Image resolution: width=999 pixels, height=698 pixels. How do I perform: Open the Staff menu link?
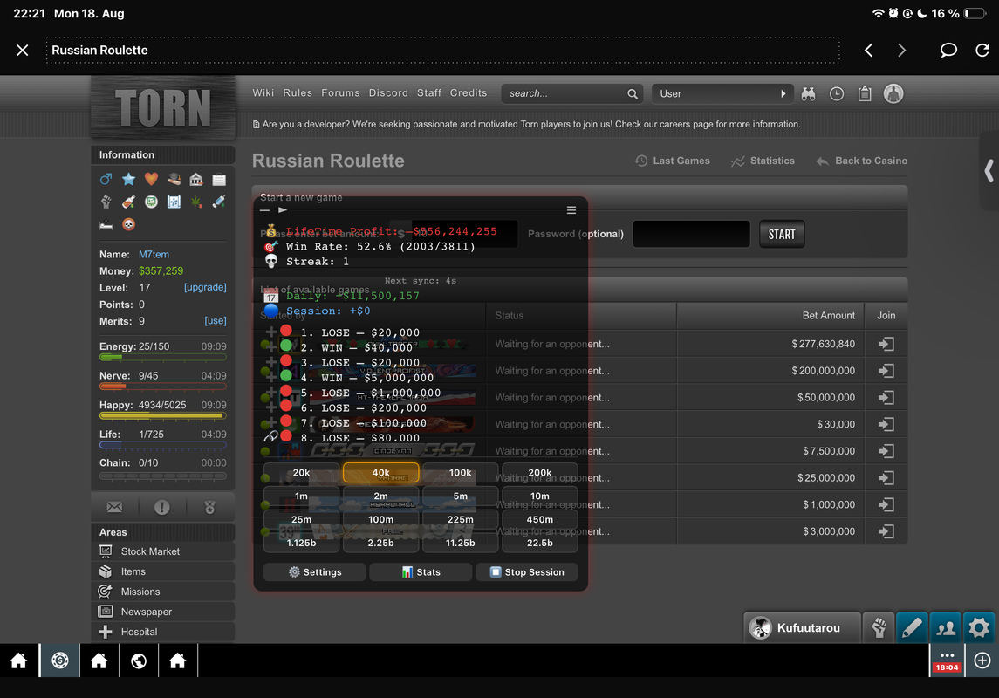point(428,93)
